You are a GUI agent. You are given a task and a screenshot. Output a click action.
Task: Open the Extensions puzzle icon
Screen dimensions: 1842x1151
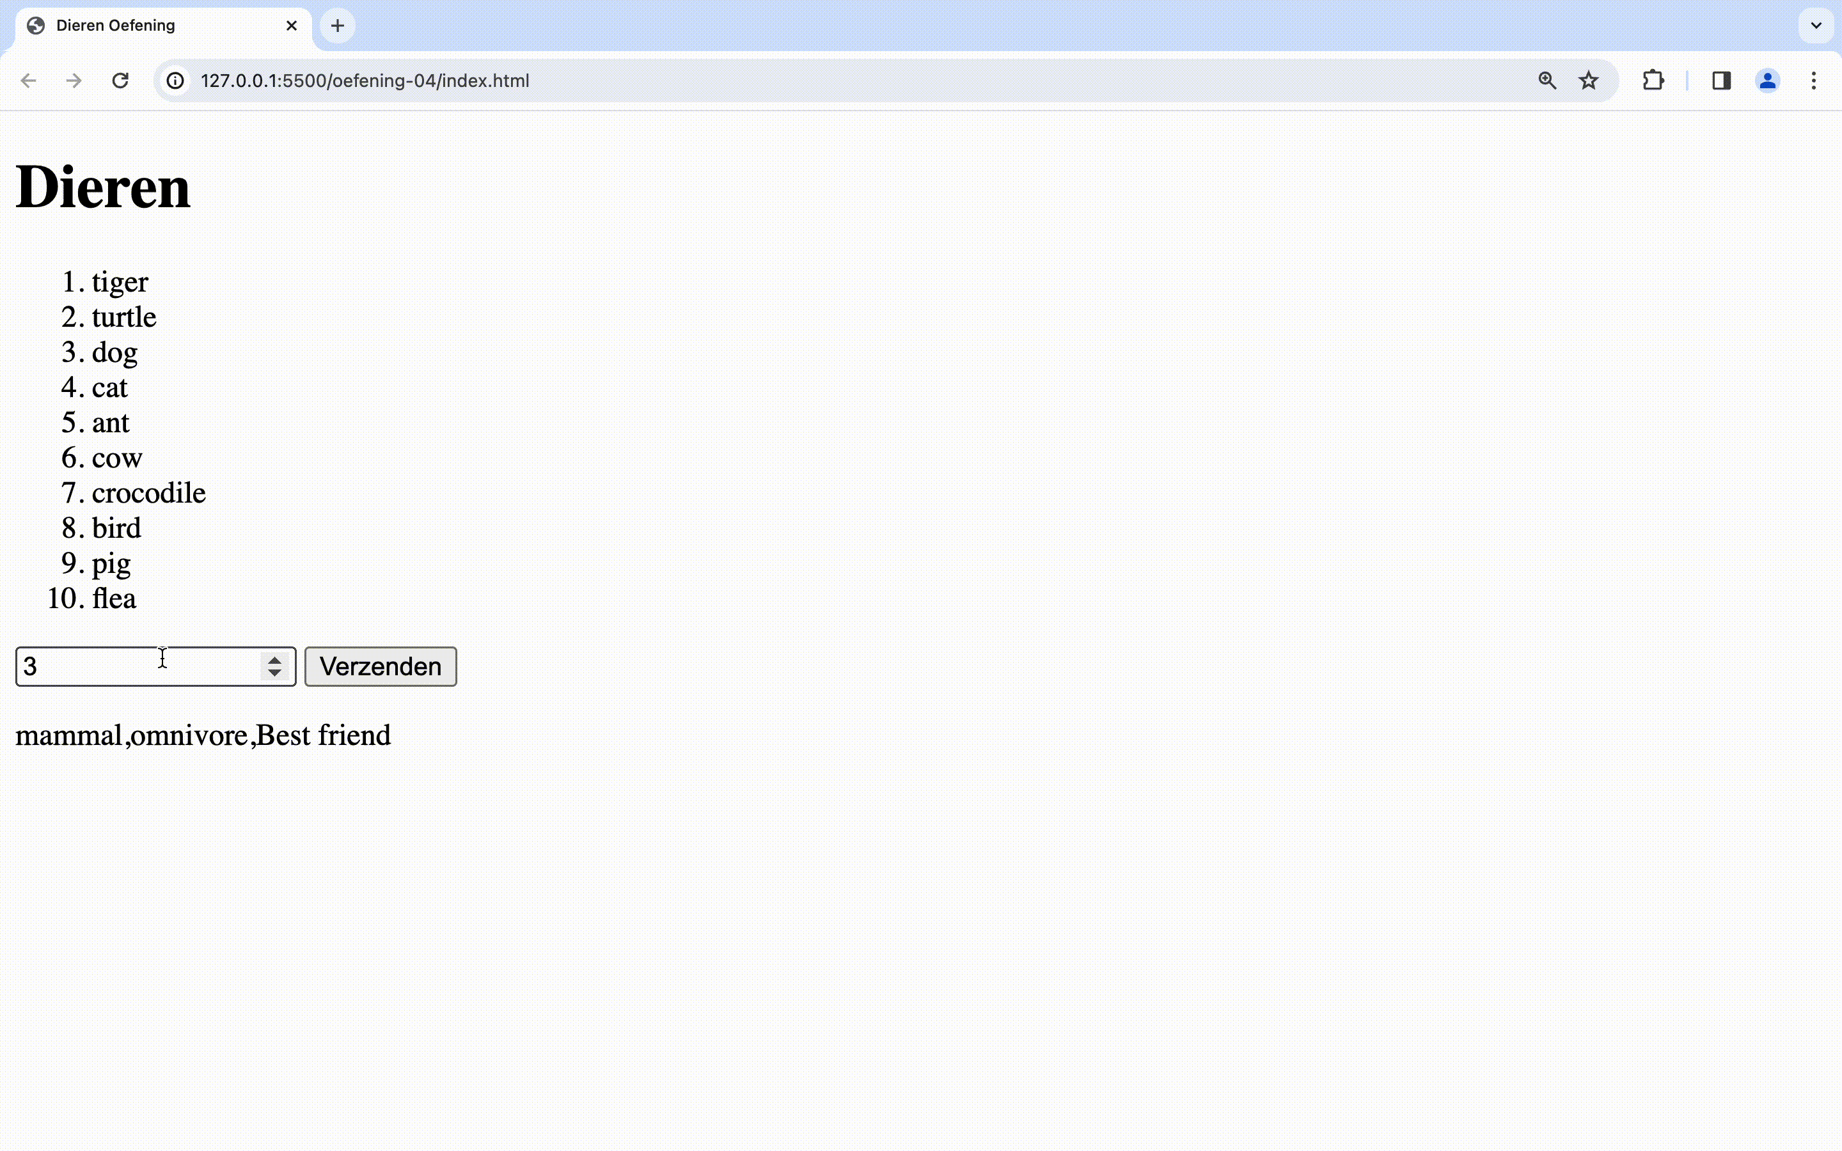(x=1653, y=81)
